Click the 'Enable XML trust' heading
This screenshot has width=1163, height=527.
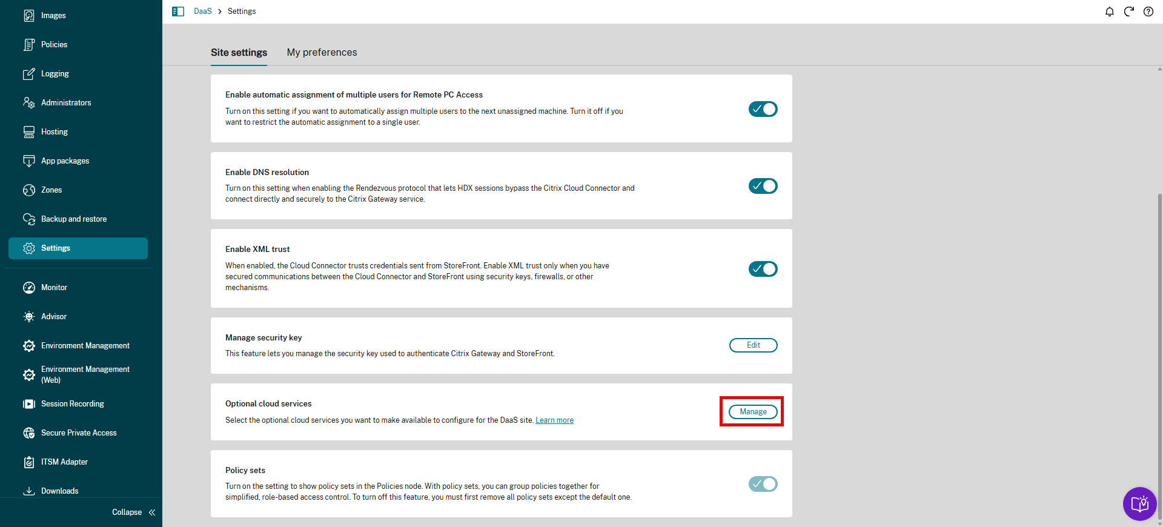257,250
